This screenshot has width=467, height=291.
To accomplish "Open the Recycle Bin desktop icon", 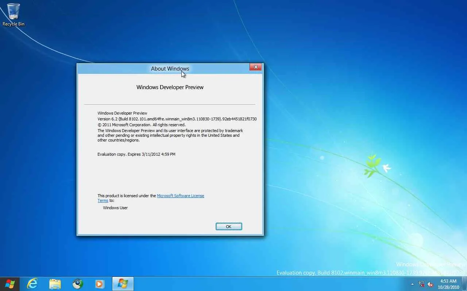I will tap(13, 15).
